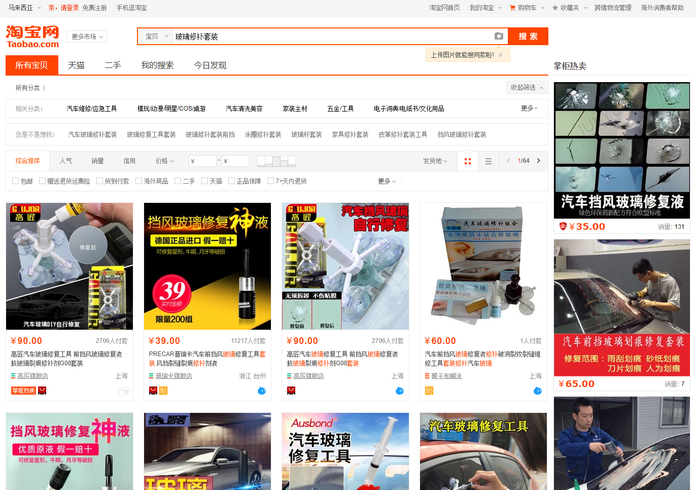The height and width of the screenshot is (490, 696).
Task: Select the price range distribution bar
Action: [x=276, y=161]
